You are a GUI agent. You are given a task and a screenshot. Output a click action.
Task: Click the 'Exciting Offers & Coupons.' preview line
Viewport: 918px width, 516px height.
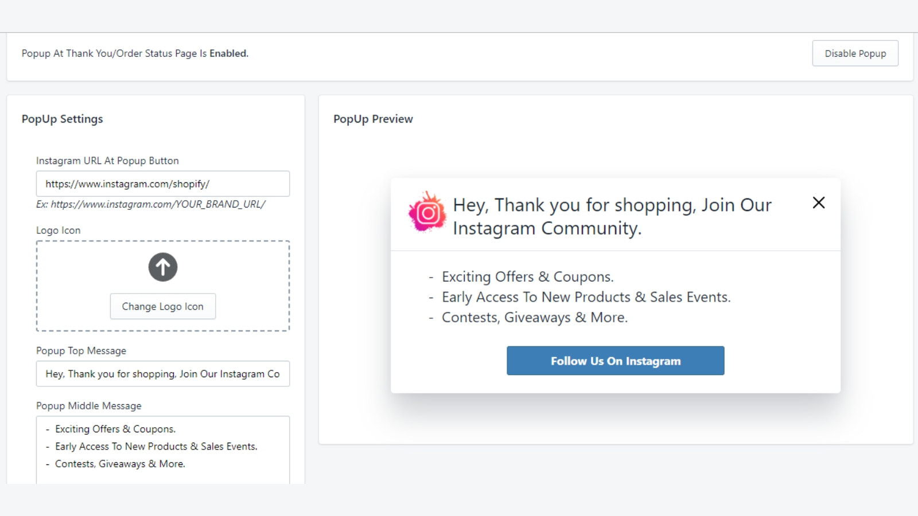527,277
